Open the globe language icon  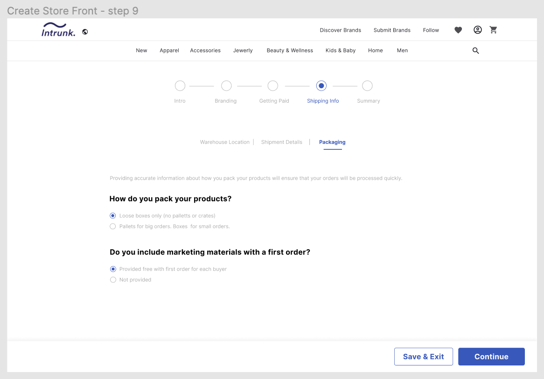(x=85, y=32)
